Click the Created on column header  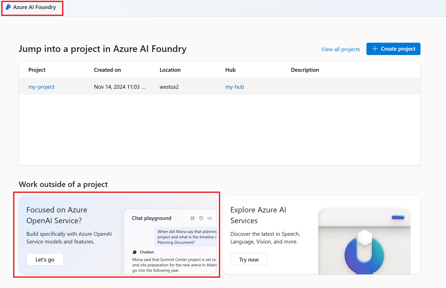[107, 70]
